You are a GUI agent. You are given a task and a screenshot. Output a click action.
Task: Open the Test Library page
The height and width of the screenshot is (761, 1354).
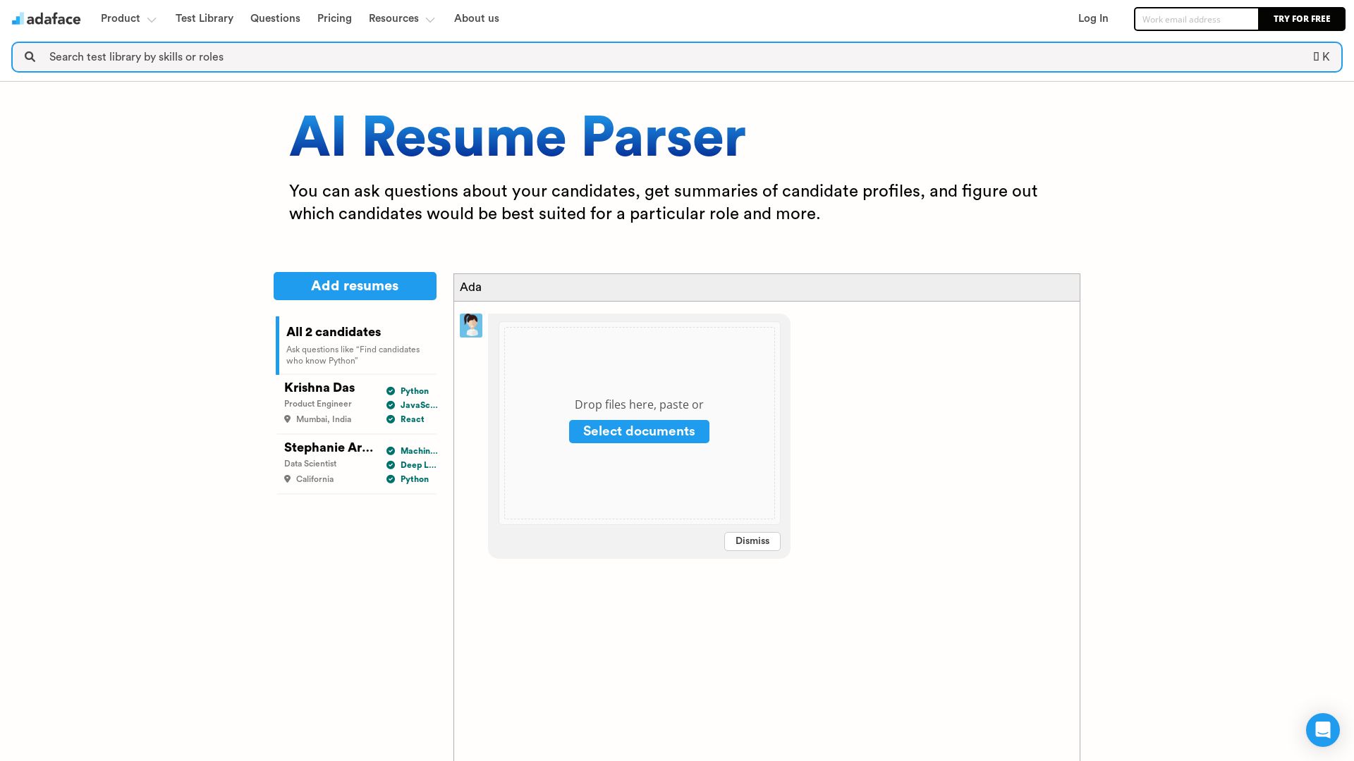click(x=204, y=18)
